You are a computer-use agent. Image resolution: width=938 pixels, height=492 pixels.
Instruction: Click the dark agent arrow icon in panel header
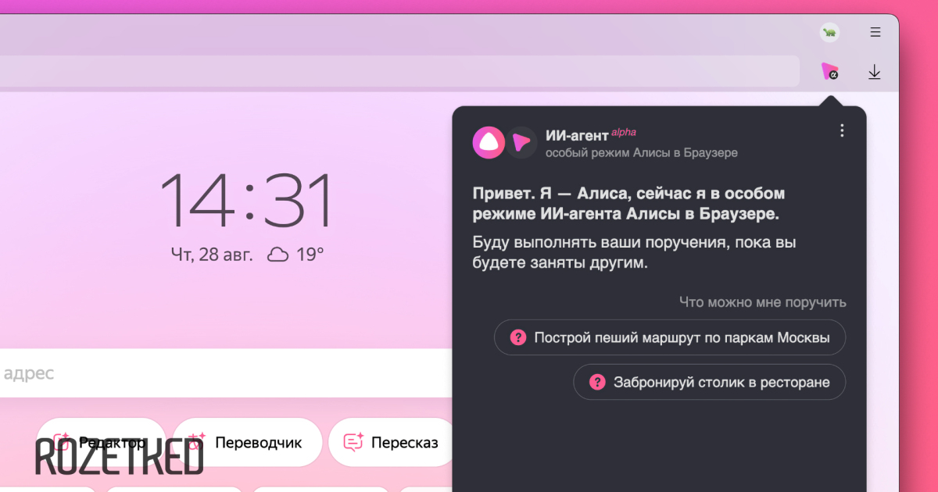521,142
